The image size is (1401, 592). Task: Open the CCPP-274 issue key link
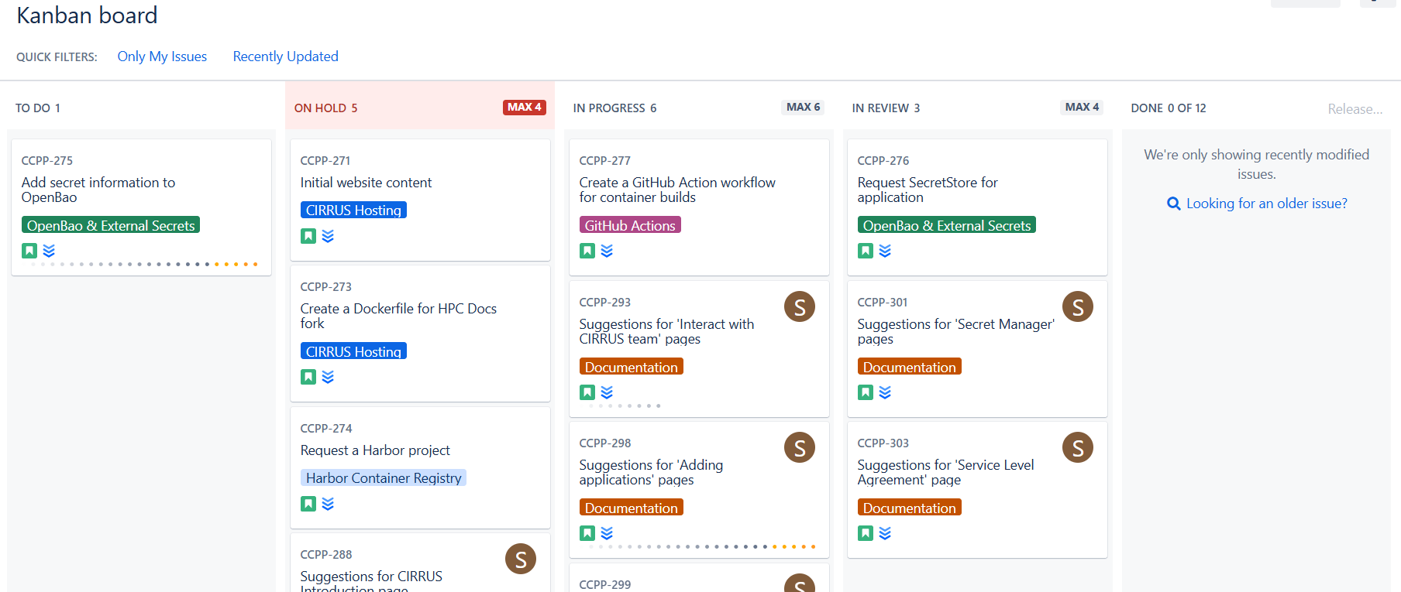(x=325, y=429)
